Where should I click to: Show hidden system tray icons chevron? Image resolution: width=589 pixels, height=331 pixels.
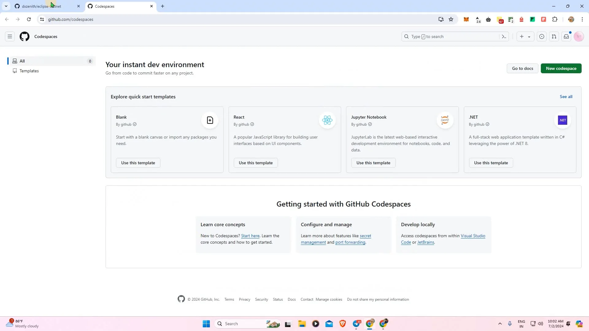500,324
